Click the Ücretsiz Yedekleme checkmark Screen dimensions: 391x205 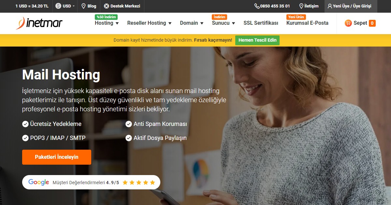25,124
